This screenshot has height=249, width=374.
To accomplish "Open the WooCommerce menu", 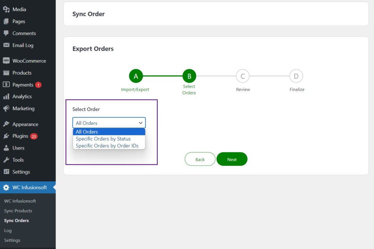I will pos(29,61).
